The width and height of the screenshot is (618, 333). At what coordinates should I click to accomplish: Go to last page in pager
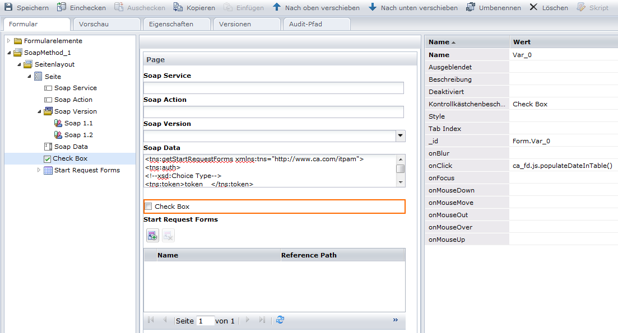click(x=262, y=320)
